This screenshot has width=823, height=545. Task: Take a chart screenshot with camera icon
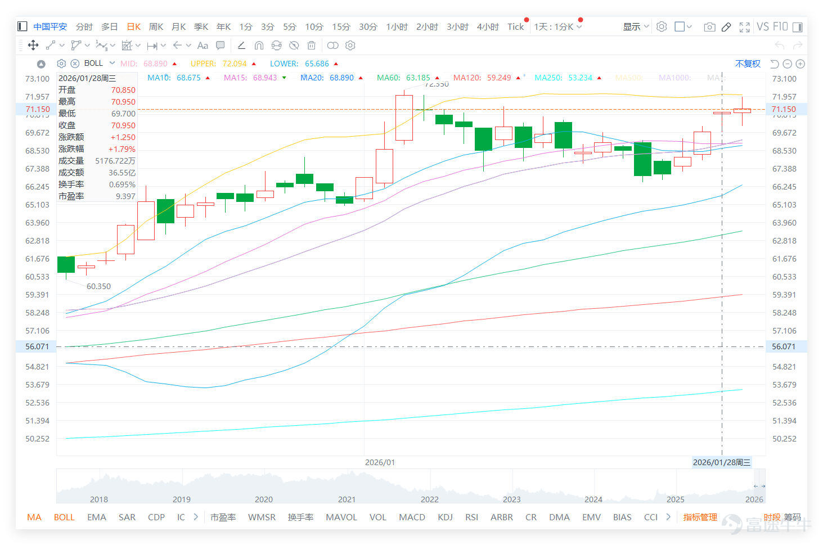709,26
